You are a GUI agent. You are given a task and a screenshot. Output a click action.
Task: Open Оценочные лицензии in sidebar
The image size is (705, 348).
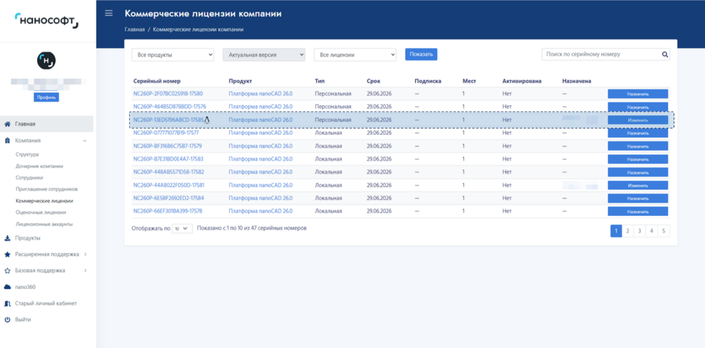pyautogui.click(x=41, y=213)
